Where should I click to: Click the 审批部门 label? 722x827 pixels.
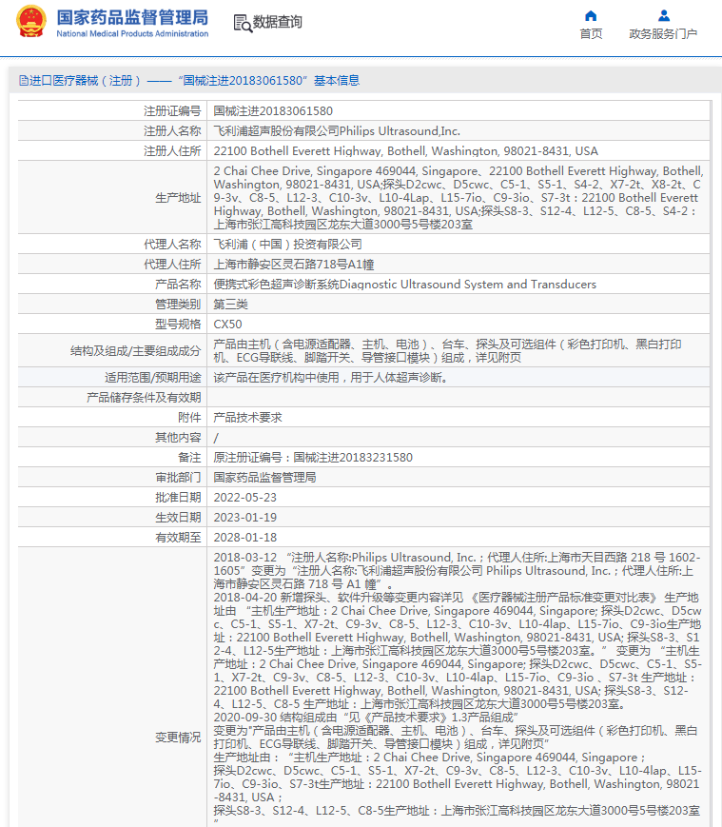point(178,478)
